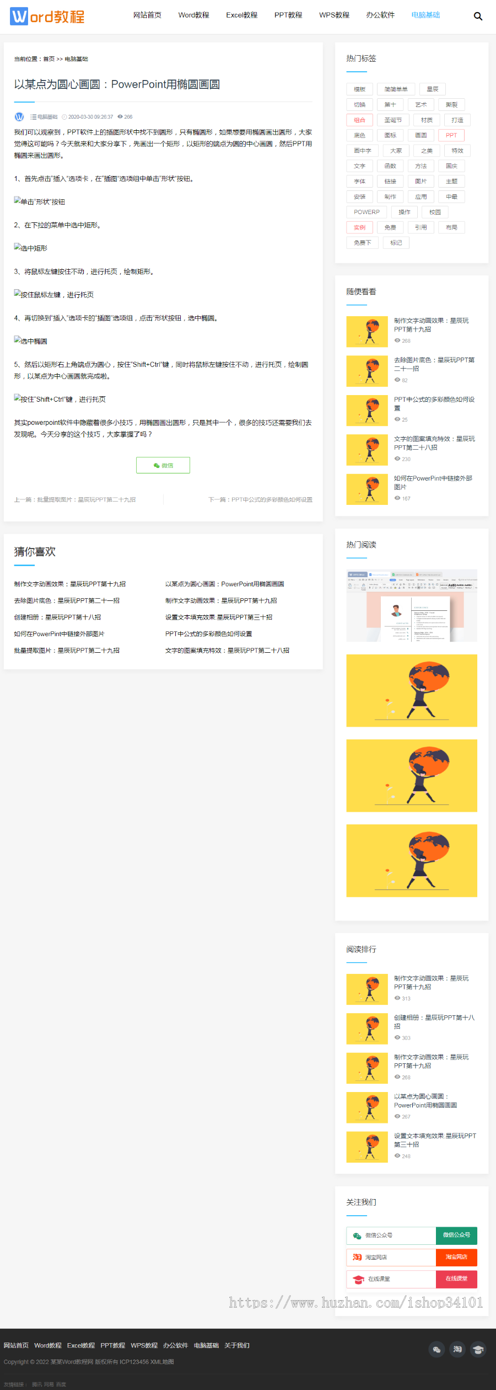This screenshot has width=496, height=1390.
Task: Select the 圣诞节 tag
Action: coord(393,120)
